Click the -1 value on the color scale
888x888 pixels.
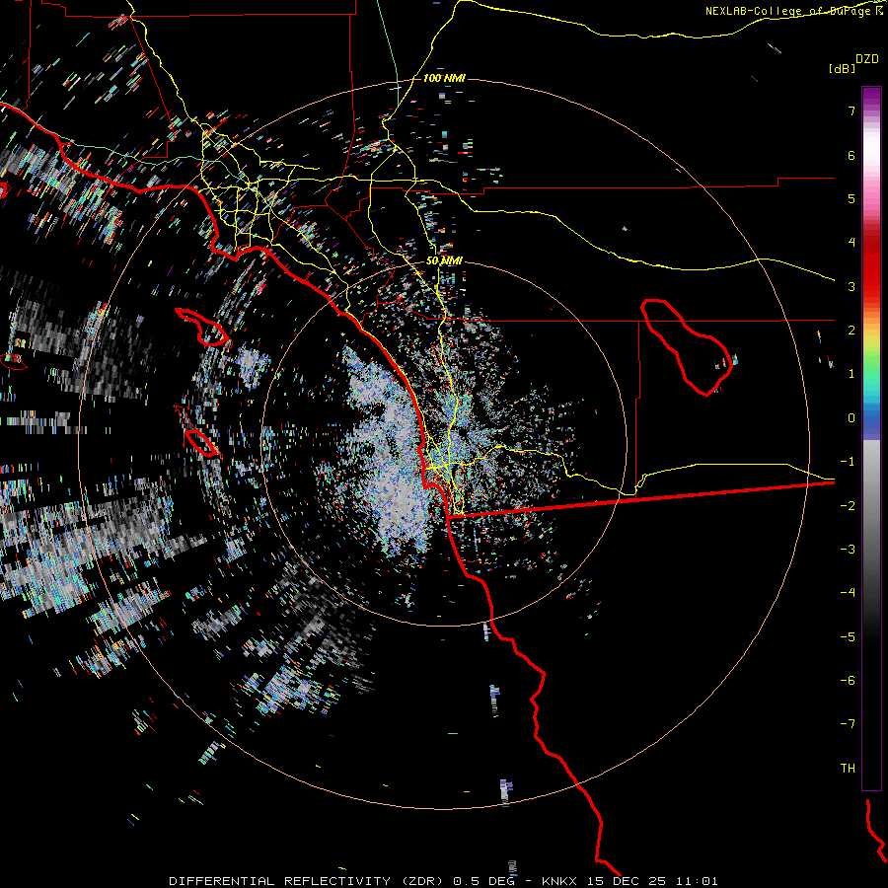coord(848,462)
